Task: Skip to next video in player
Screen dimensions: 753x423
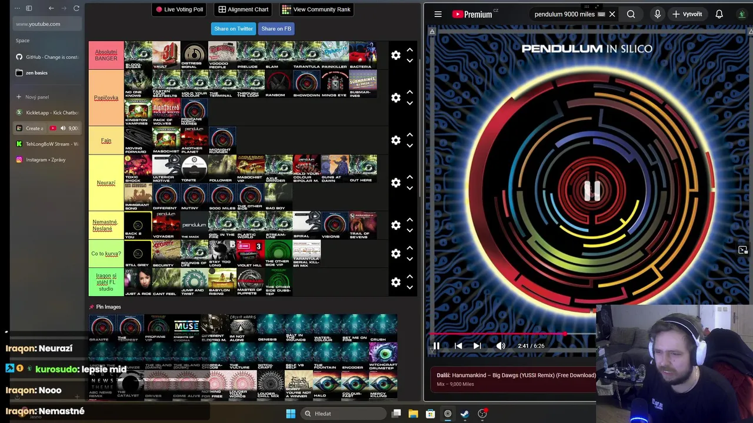Action: pos(477,346)
